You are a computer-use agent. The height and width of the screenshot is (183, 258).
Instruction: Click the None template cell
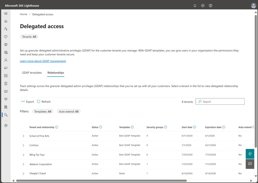pos(122,173)
